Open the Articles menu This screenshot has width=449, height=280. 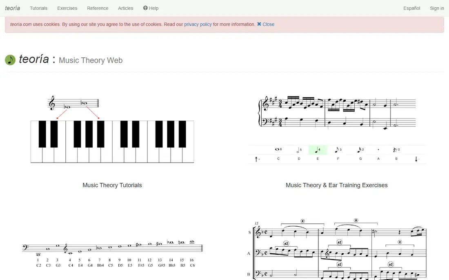[x=125, y=8]
